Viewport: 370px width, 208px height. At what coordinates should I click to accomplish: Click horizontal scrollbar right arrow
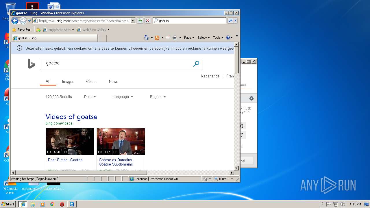[232, 173]
